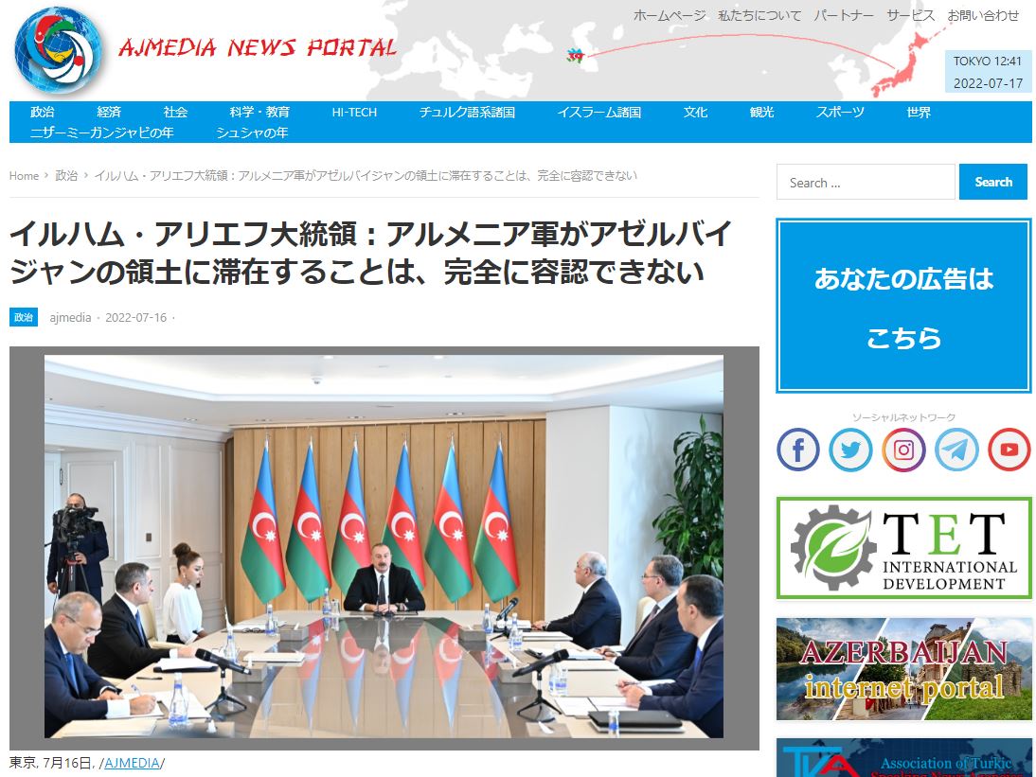Click the AJMEDIA link under the photo
This screenshot has height=777, width=1036.
(131, 763)
